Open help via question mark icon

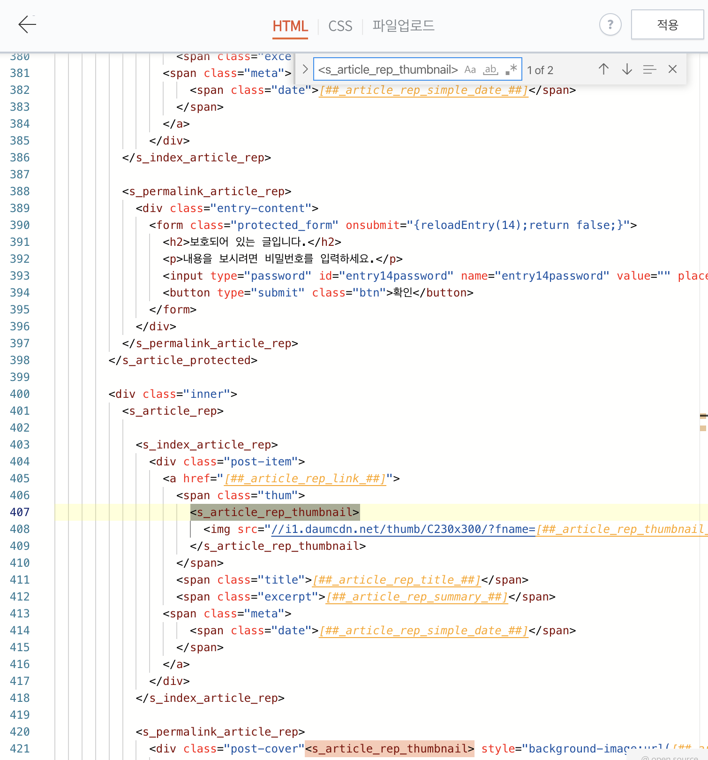(610, 24)
